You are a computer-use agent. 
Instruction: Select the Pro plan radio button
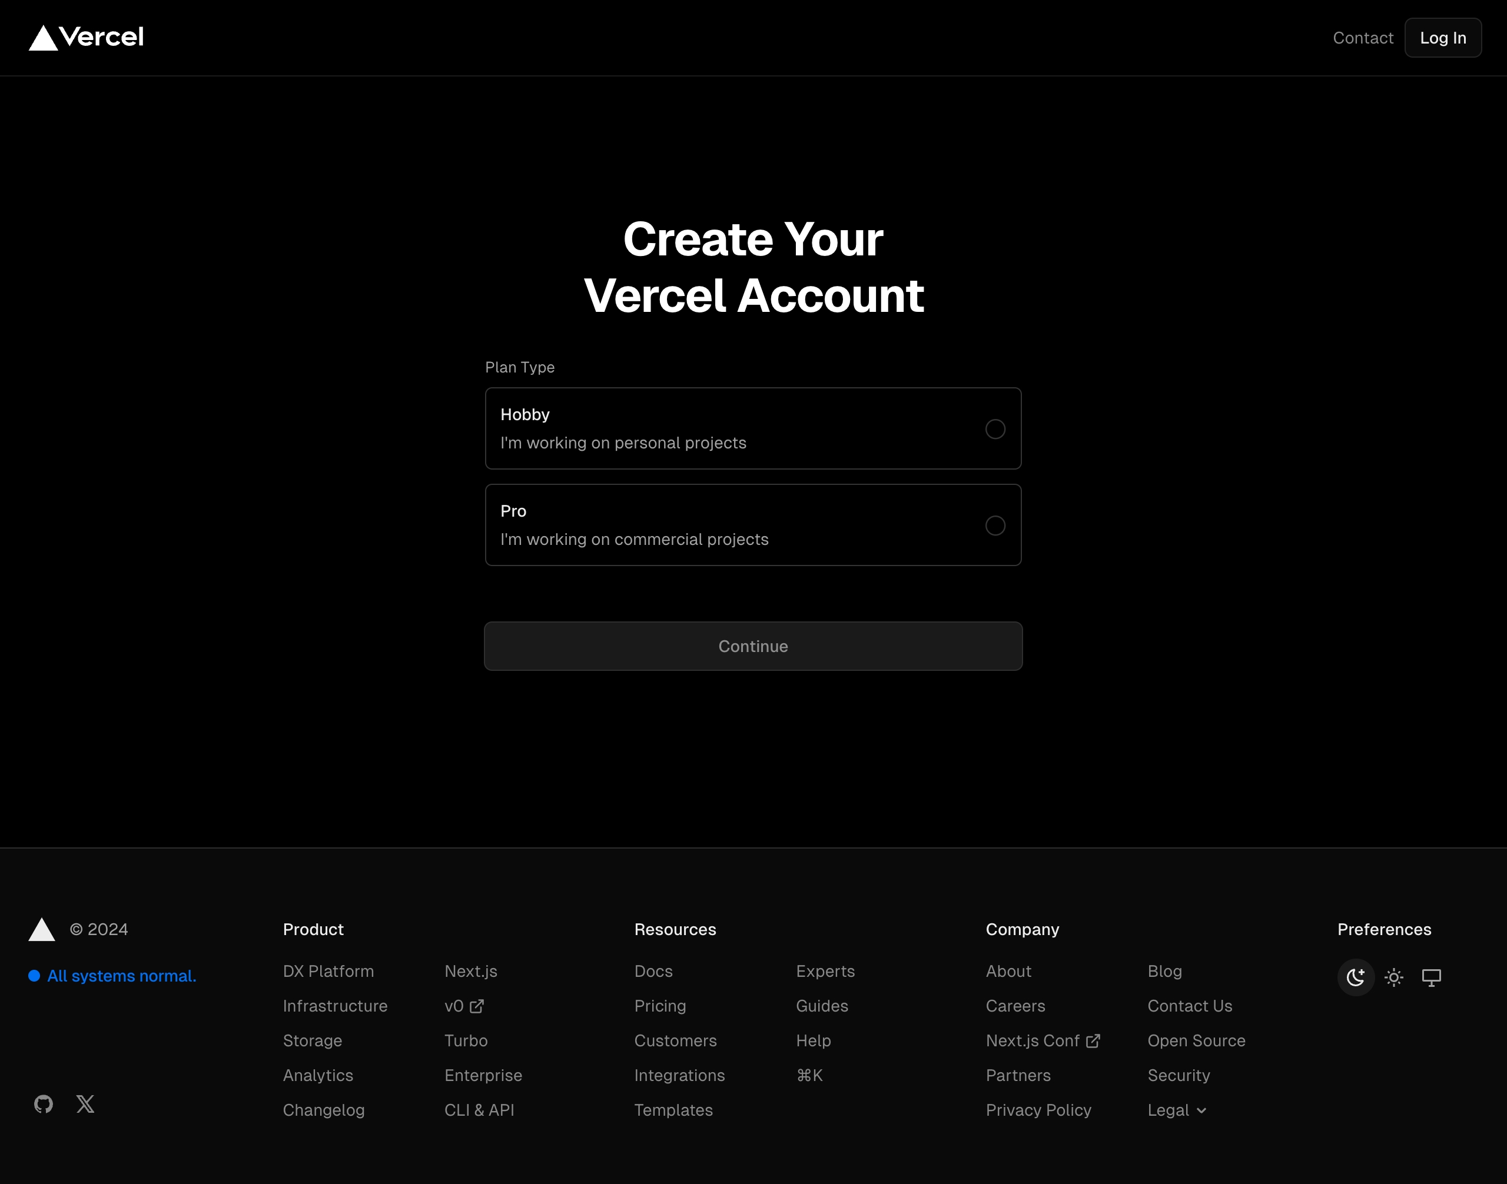[x=995, y=526]
